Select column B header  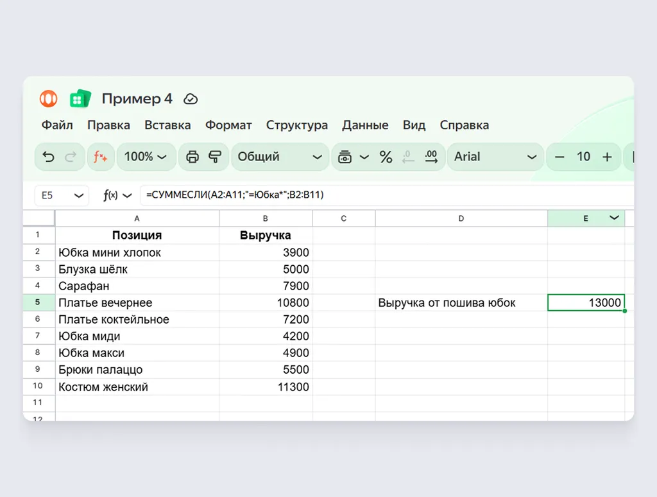266,218
